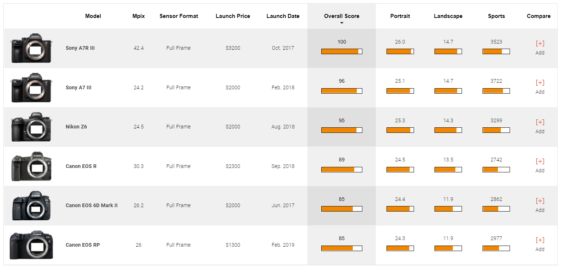
Task: Click the Sony A7 III camera thumbnail
Action: 31,88
